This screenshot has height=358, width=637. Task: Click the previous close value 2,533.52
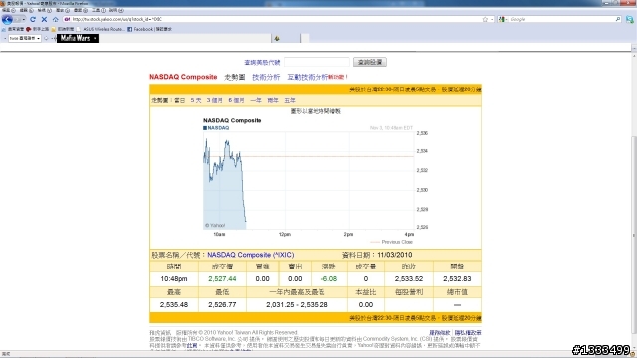coord(409,279)
